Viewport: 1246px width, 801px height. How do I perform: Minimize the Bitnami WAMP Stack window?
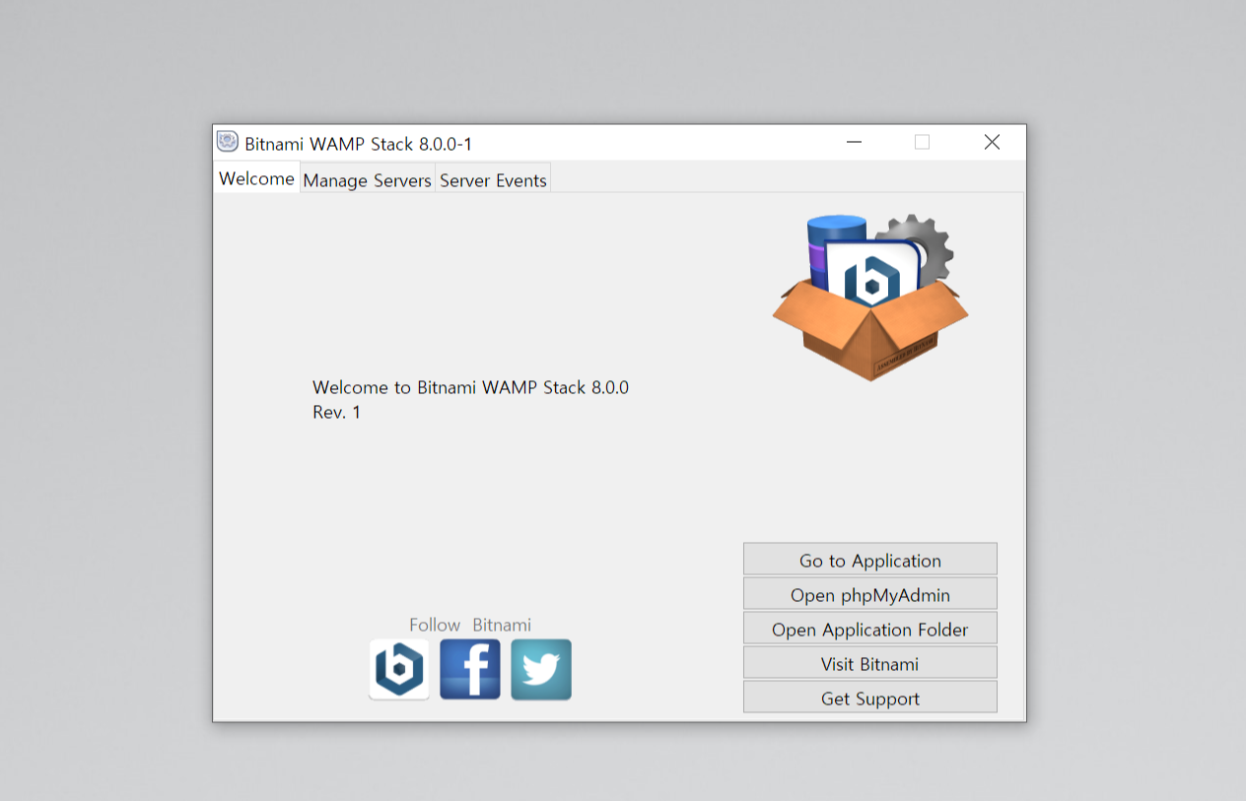pos(854,142)
